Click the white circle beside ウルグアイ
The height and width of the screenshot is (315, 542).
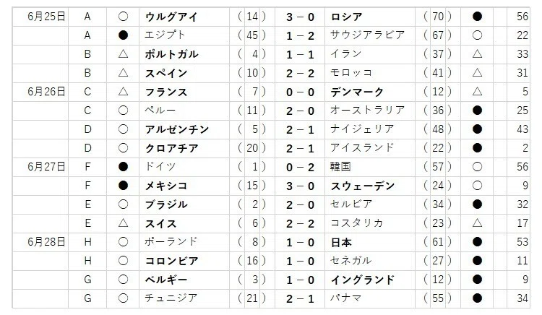click(123, 17)
